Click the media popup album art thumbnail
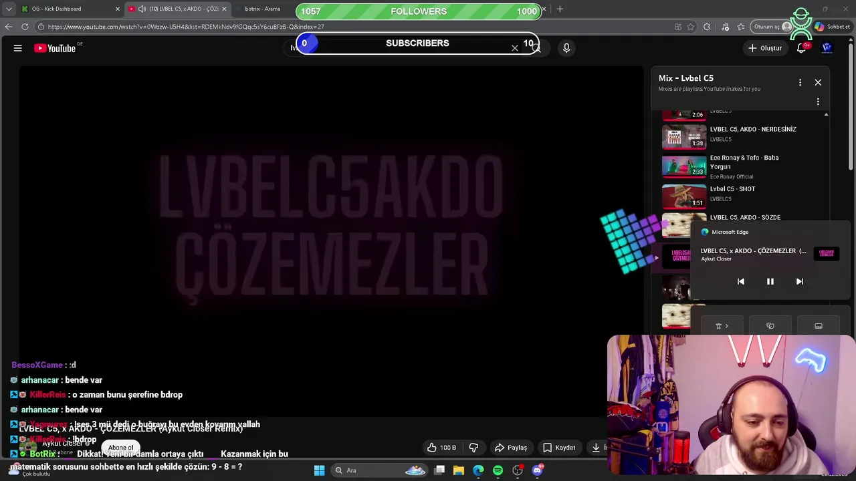The height and width of the screenshot is (481, 856). coord(827,253)
